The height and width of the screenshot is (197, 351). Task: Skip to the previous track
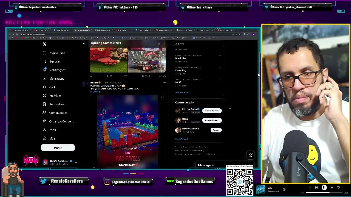[316, 188]
